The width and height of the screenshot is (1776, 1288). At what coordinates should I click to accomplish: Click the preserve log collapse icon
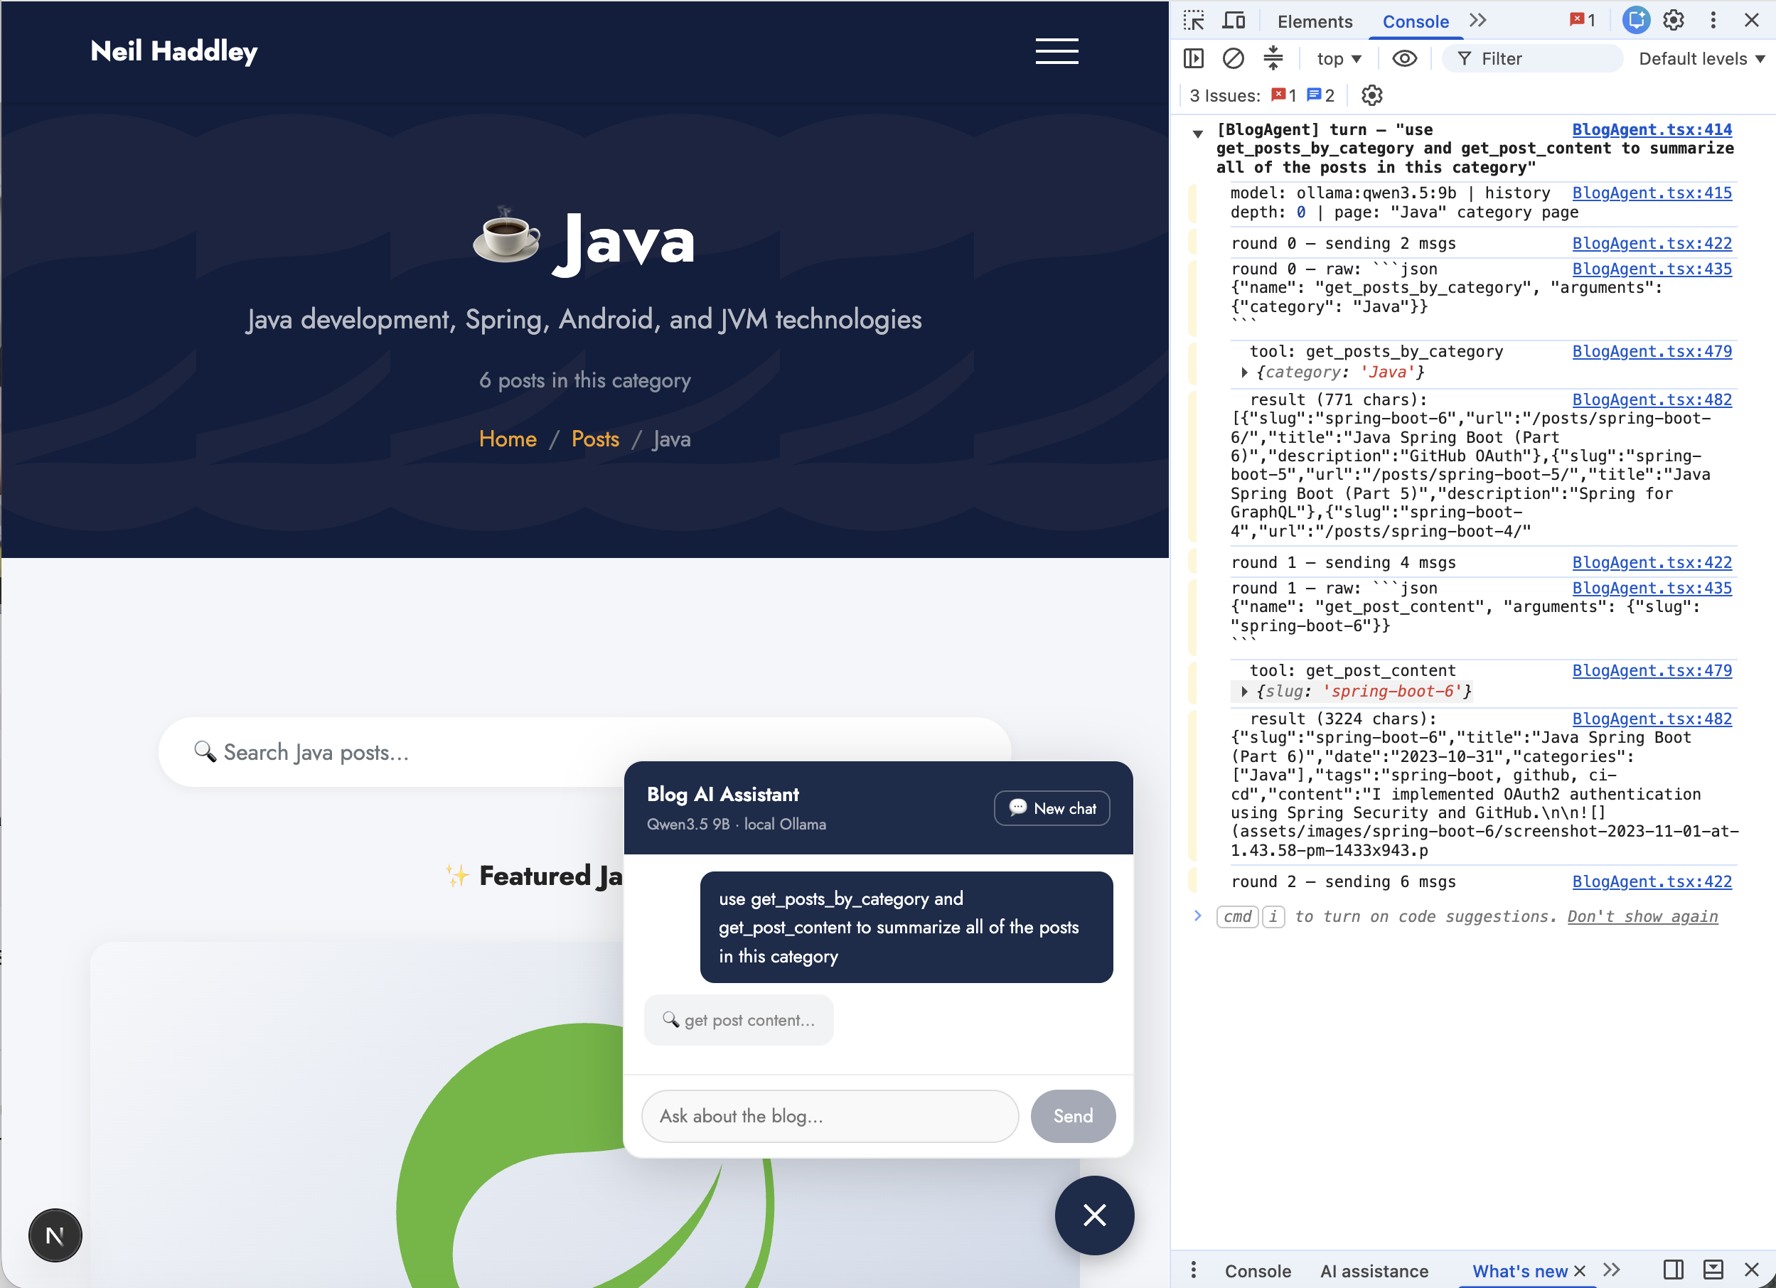tap(1273, 59)
